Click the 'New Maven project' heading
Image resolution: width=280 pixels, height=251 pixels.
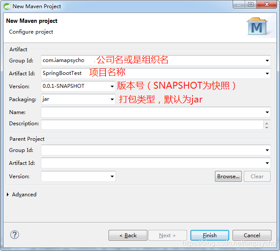coord(32,21)
